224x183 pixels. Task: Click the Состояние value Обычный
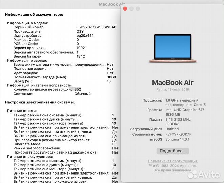pyautogui.click(x=83, y=94)
